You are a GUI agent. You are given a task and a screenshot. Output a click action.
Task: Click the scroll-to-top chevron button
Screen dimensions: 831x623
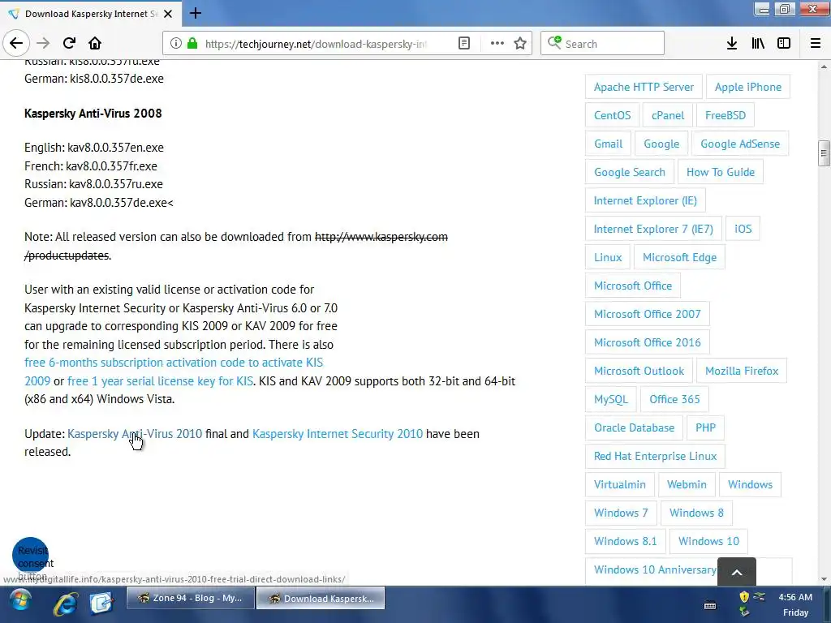[x=737, y=572]
